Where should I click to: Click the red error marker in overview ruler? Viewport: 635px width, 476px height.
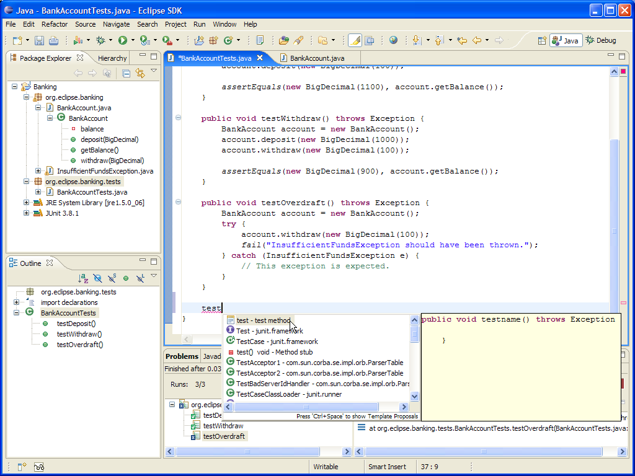click(623, 302)
